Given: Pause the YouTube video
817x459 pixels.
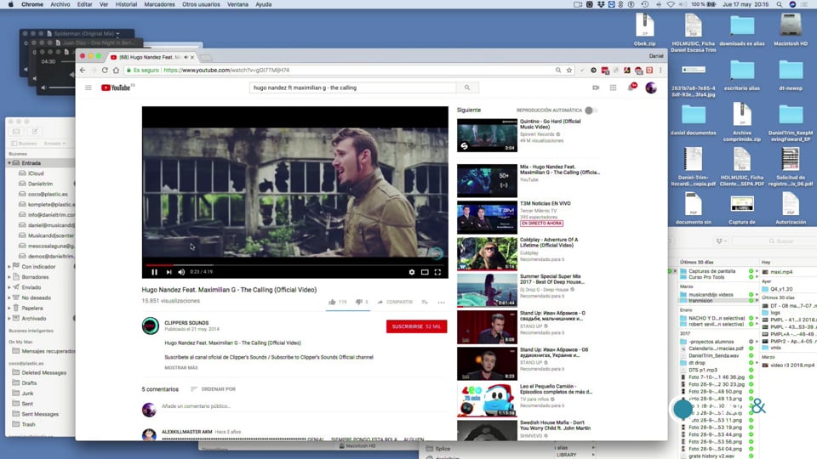Looking at the screenshot, I should pyautogui.click(x=154, y=272).
